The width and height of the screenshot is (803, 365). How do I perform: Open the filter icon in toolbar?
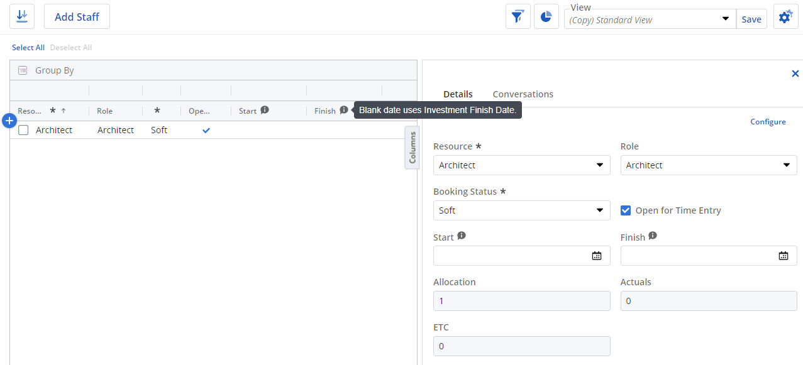[x=518, y=16]
